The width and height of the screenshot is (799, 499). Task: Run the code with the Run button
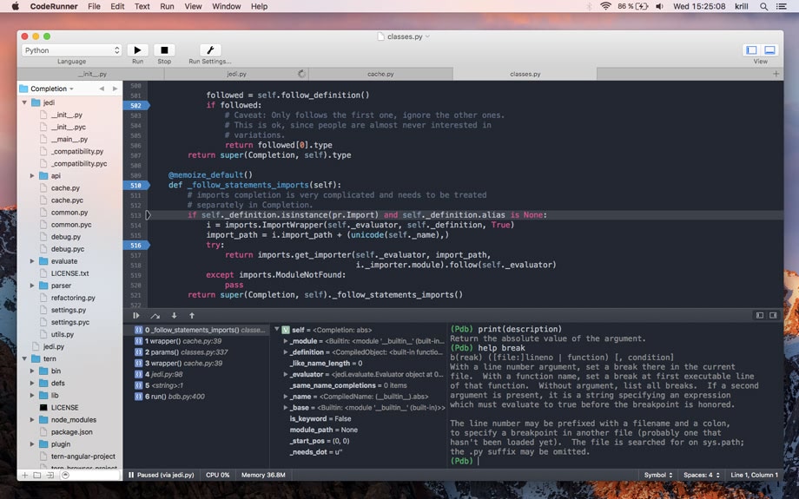pyautogui.click(x=137, y=50)
